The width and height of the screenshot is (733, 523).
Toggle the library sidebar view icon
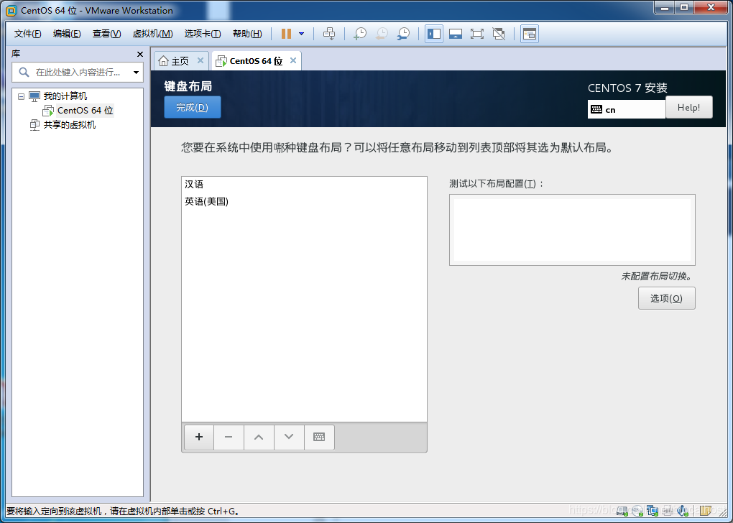click(434, 34)
